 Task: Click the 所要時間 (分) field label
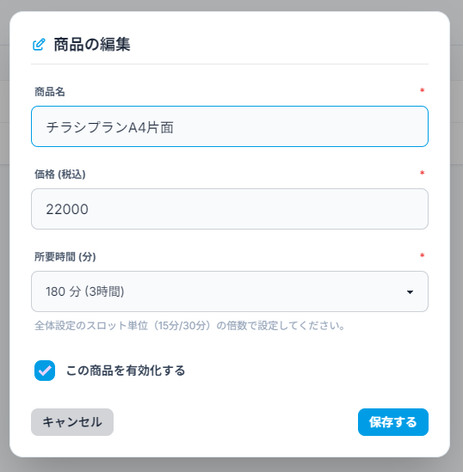[x=65, y=257]
